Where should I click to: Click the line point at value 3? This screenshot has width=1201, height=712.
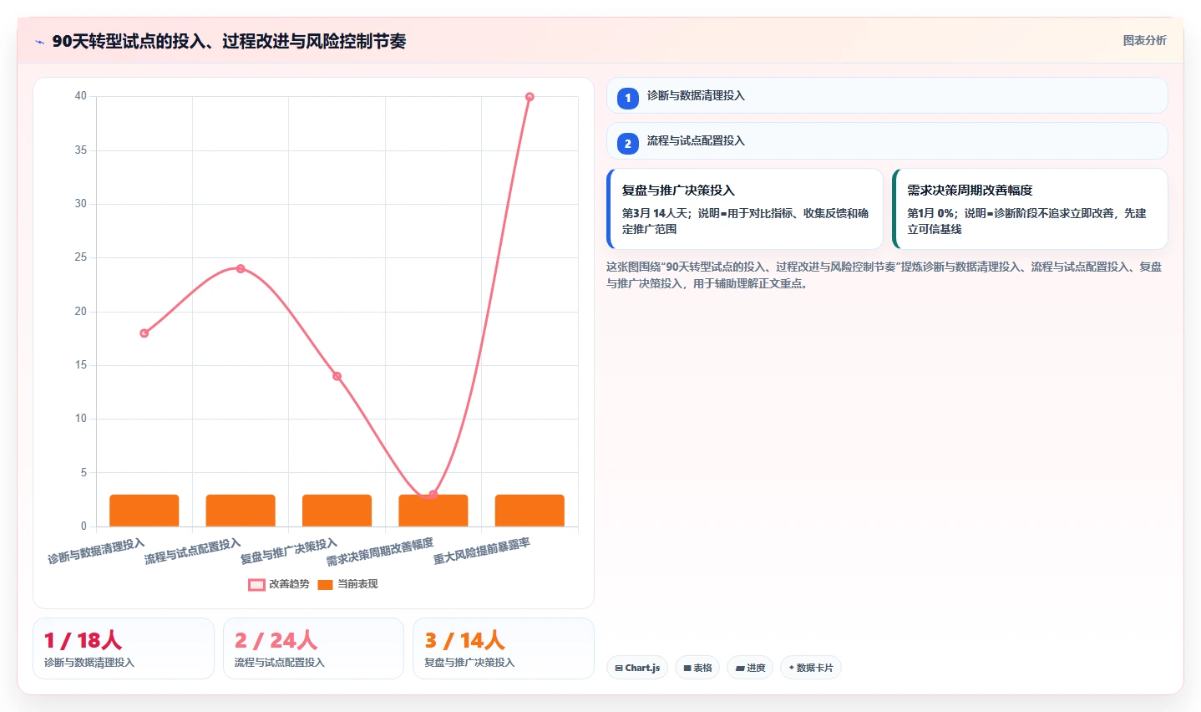(x=433, y=495)
